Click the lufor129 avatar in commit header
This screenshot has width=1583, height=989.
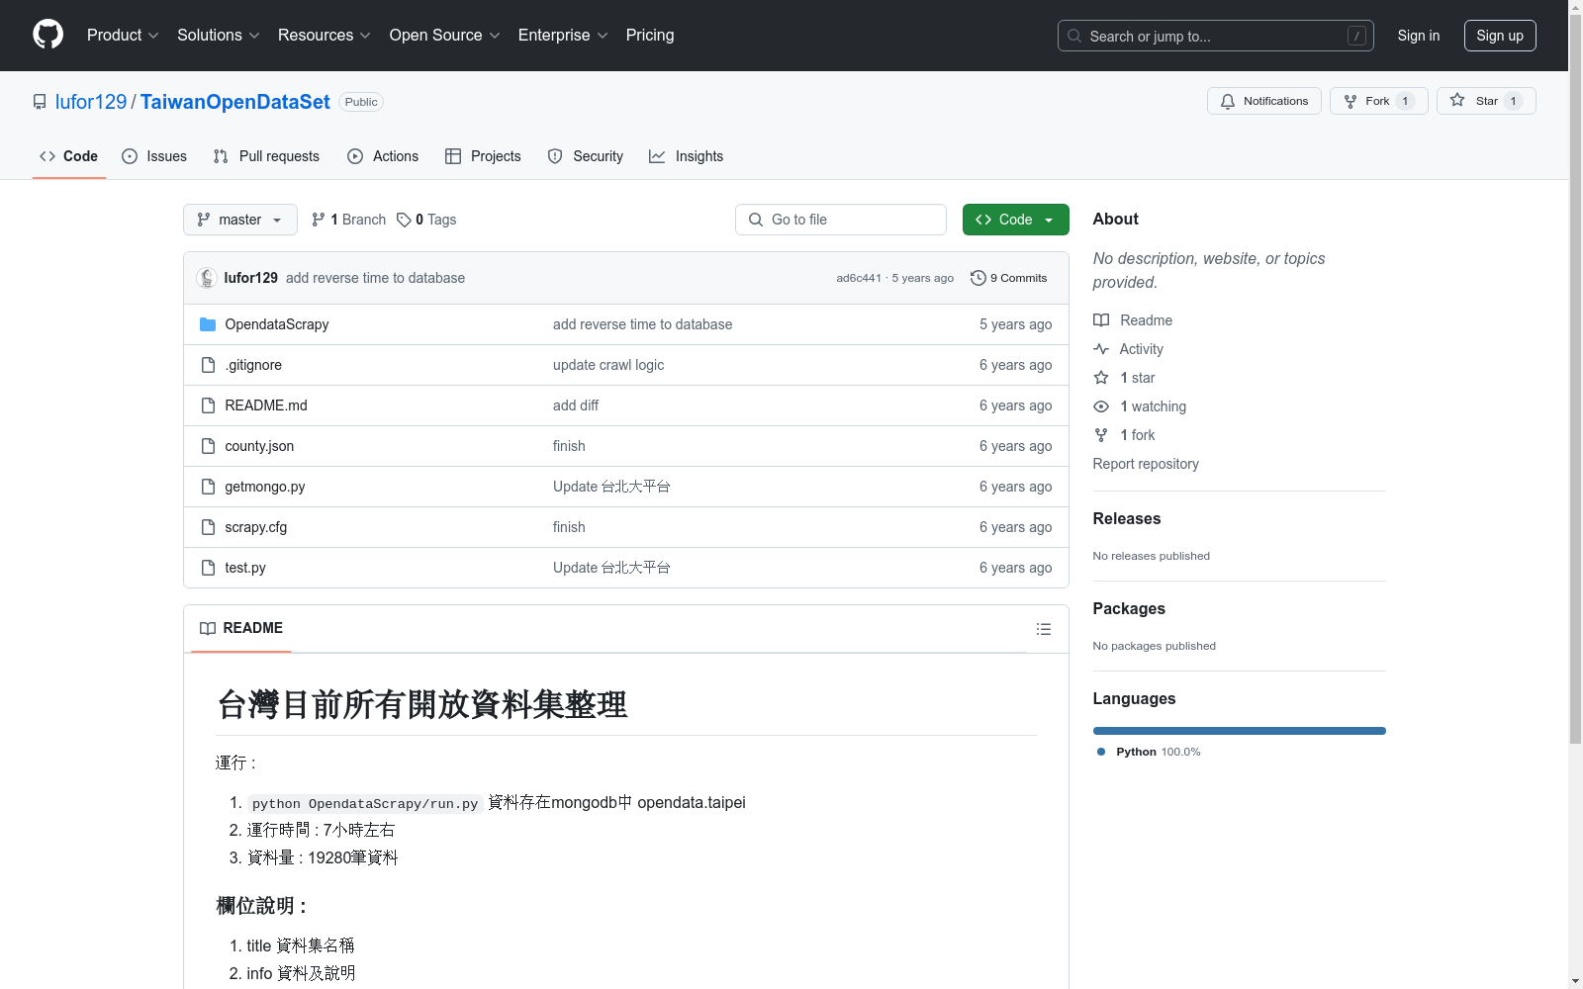pyautogui.click(x=207, y=278)
